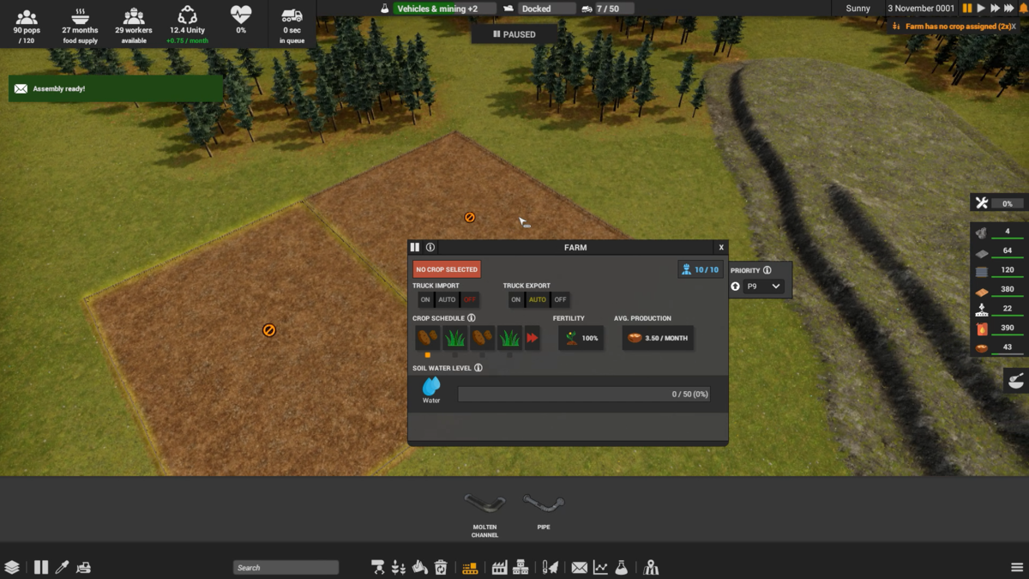Set game speed to triple fast-forward

pos(1009,9)
